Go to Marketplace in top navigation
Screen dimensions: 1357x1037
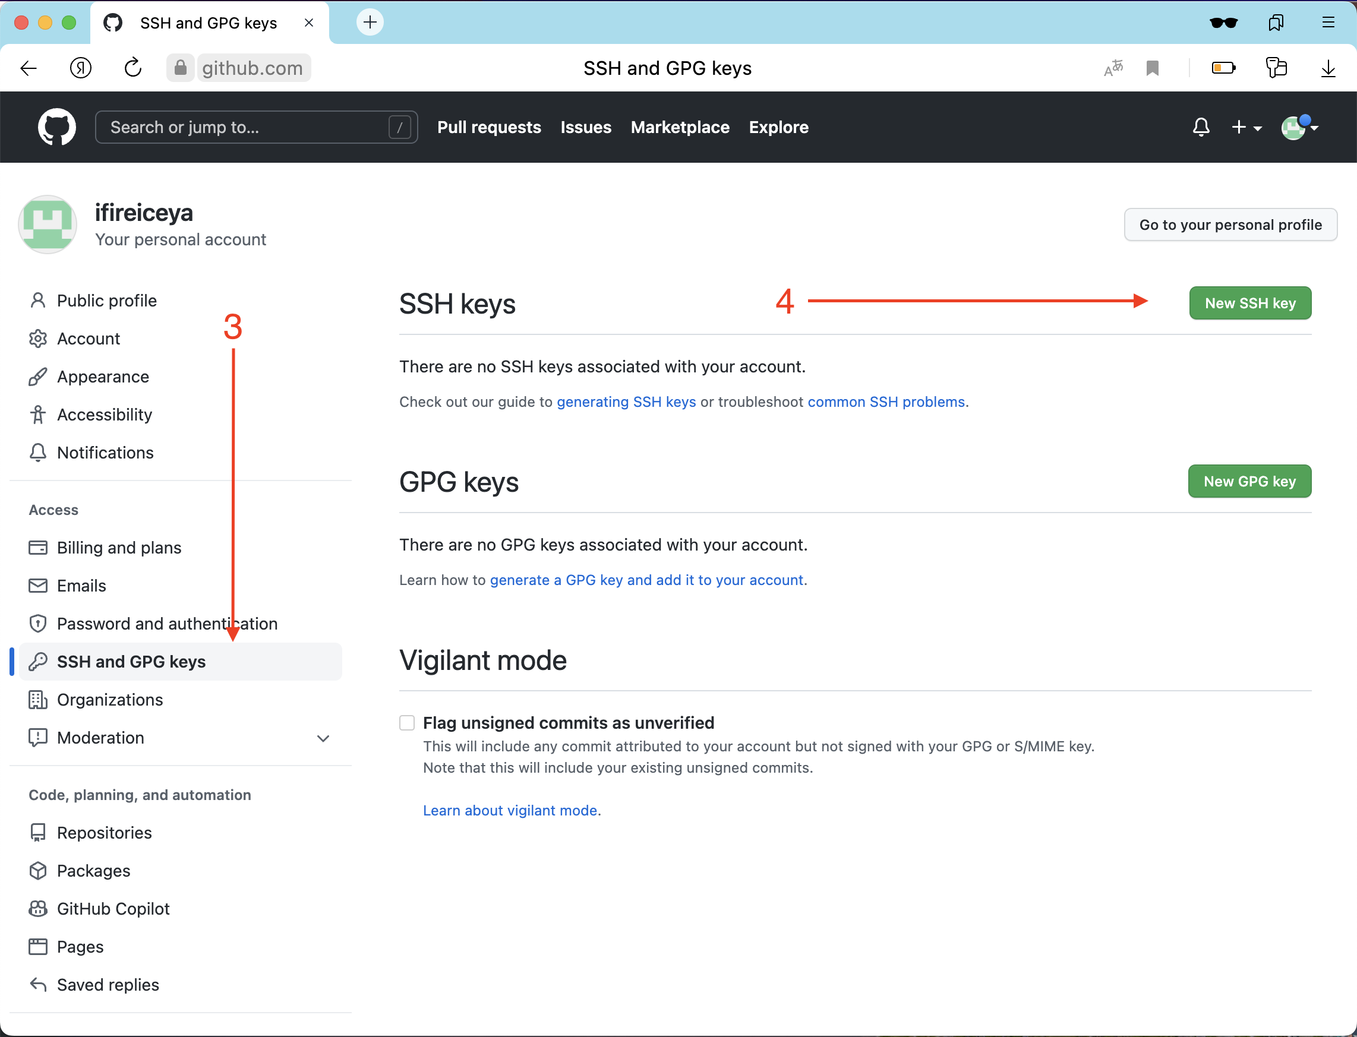pos(680,127)
